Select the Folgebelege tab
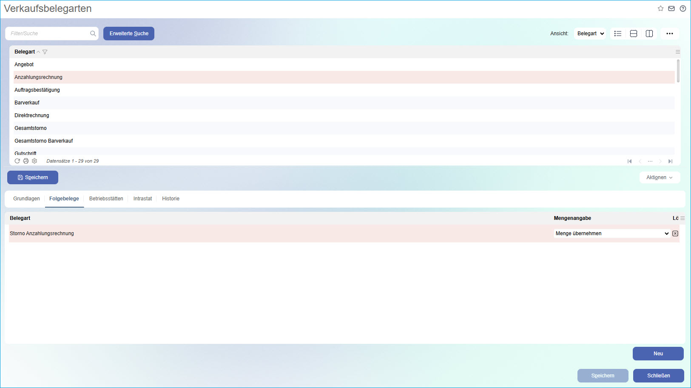Image resolution: width=691 pixels, height=388 pixels. [64, 199]
